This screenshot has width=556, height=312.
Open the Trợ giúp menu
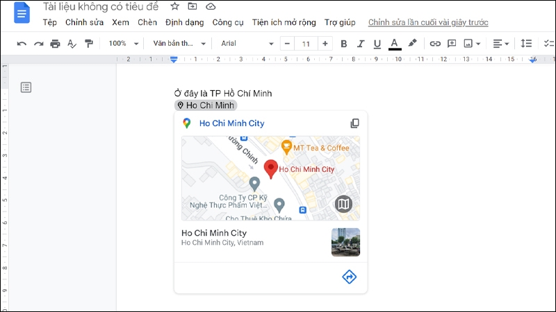point(340,22)
